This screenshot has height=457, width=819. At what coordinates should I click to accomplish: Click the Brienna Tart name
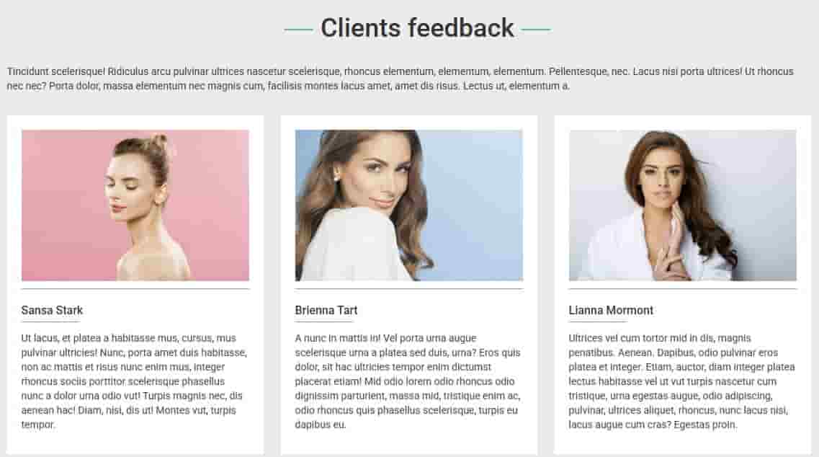(x=326, y=310)
